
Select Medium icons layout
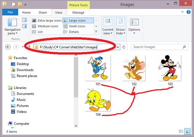click(x=45, y=26)
